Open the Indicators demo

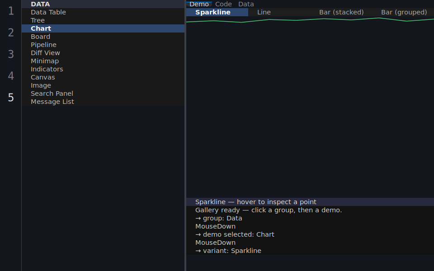coord(103,69)
